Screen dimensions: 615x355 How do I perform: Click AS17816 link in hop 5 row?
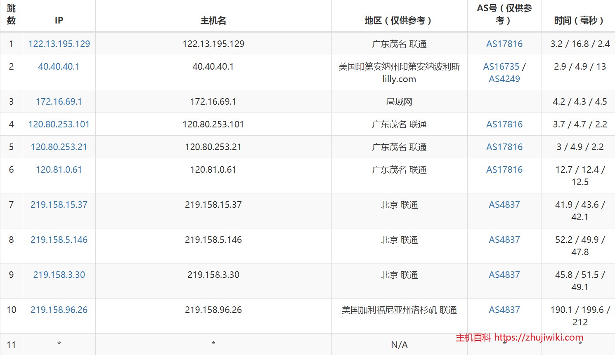(x=504, y=147)
